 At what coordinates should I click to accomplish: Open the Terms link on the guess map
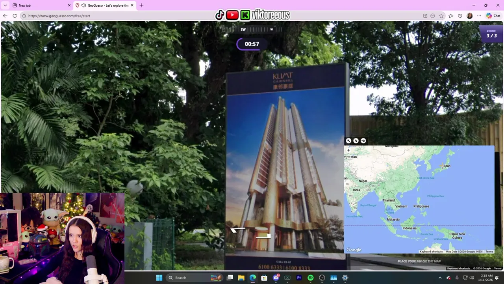pos(489,252)
